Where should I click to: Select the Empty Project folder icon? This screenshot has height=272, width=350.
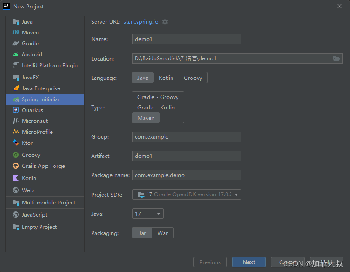16,227
